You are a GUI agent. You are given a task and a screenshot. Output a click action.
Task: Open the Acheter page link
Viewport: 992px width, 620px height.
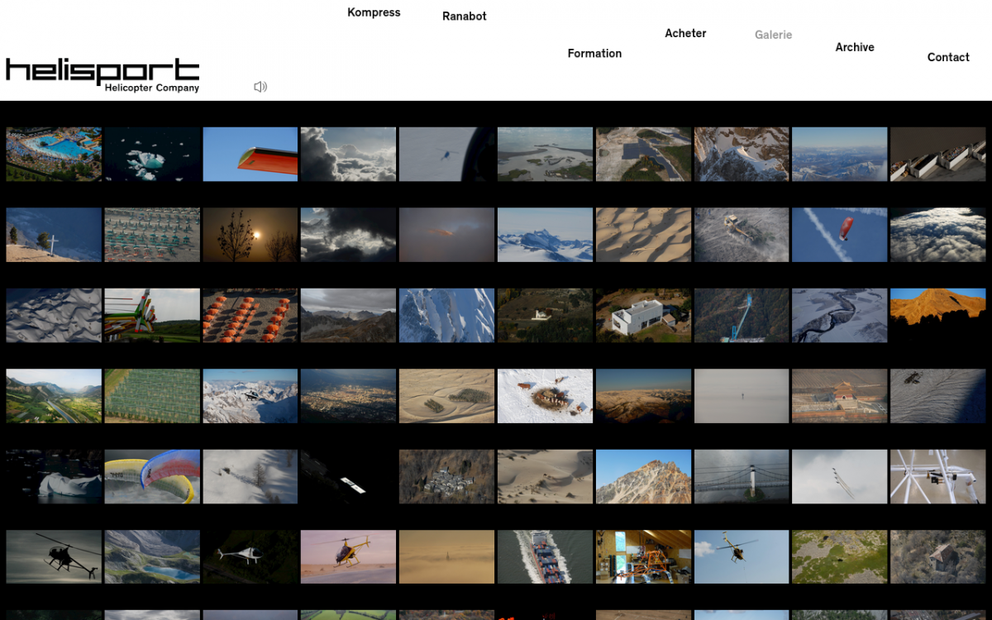coord(685,34)
